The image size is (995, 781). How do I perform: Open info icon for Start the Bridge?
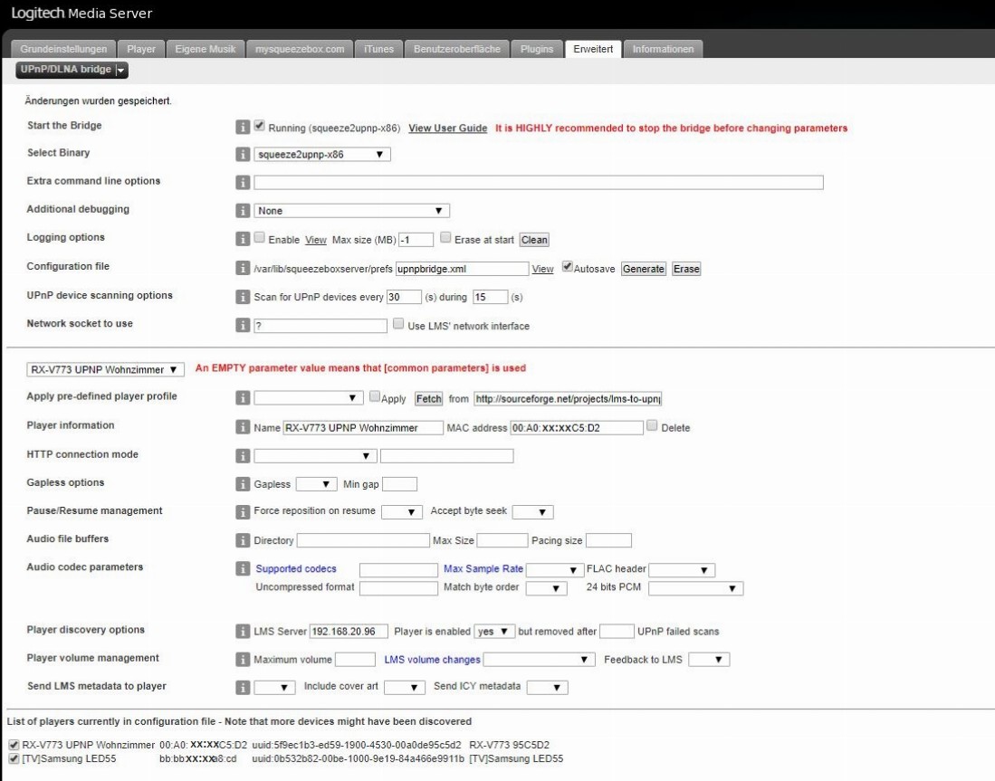(x=243, y=127)
